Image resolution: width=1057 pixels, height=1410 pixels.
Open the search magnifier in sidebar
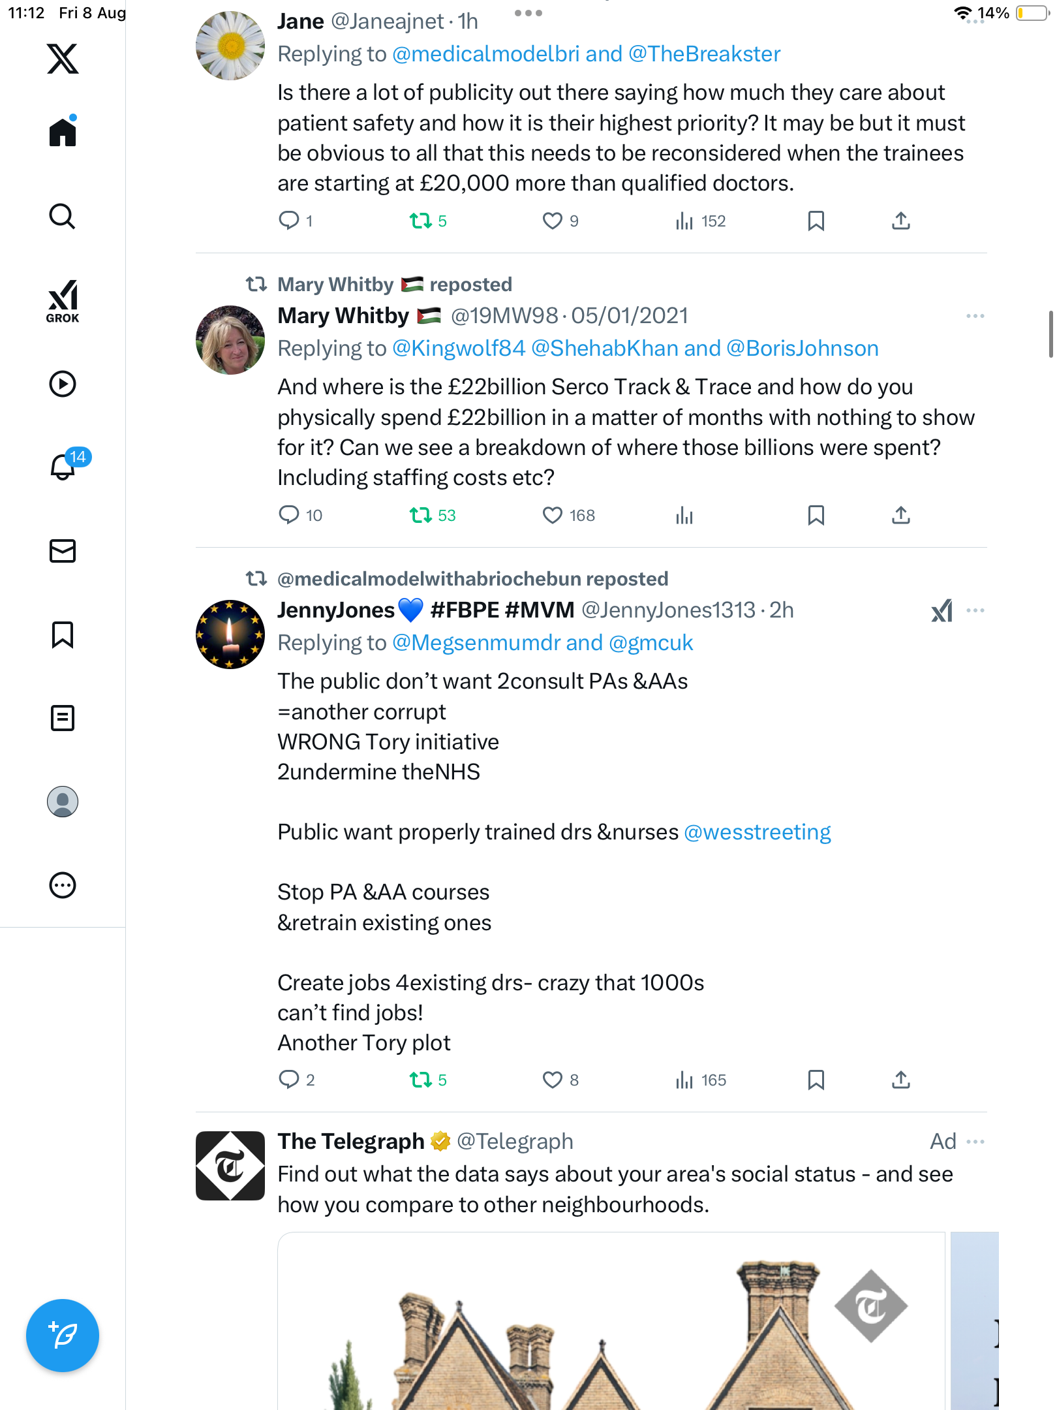63,217
